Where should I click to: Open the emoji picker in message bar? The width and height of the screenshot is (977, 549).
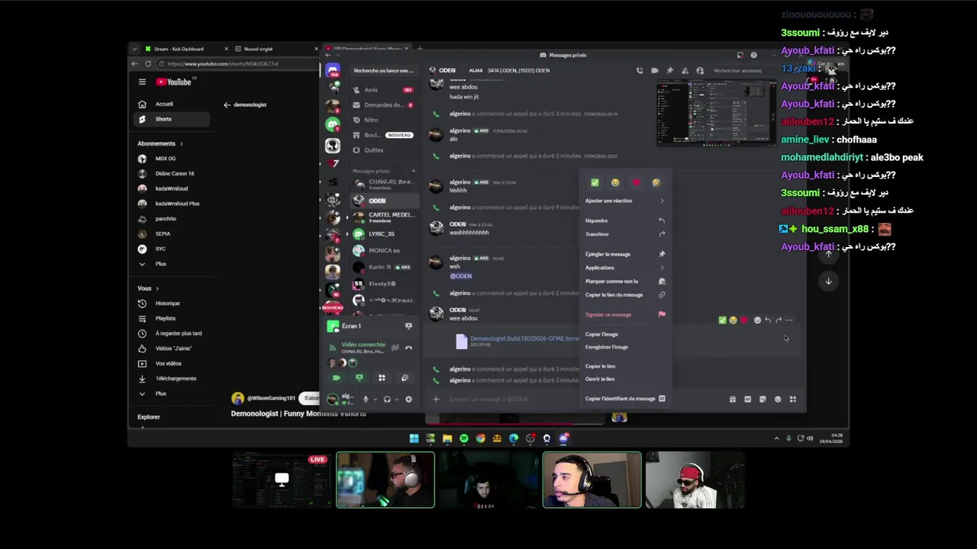(778, 399)
